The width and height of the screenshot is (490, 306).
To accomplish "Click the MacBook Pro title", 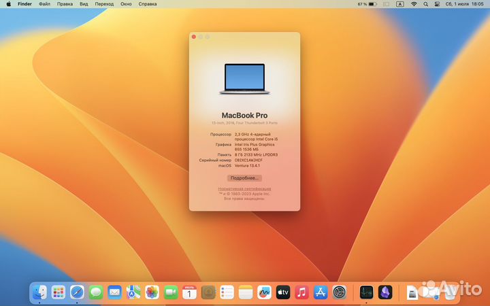I will (x=244, y=116).
